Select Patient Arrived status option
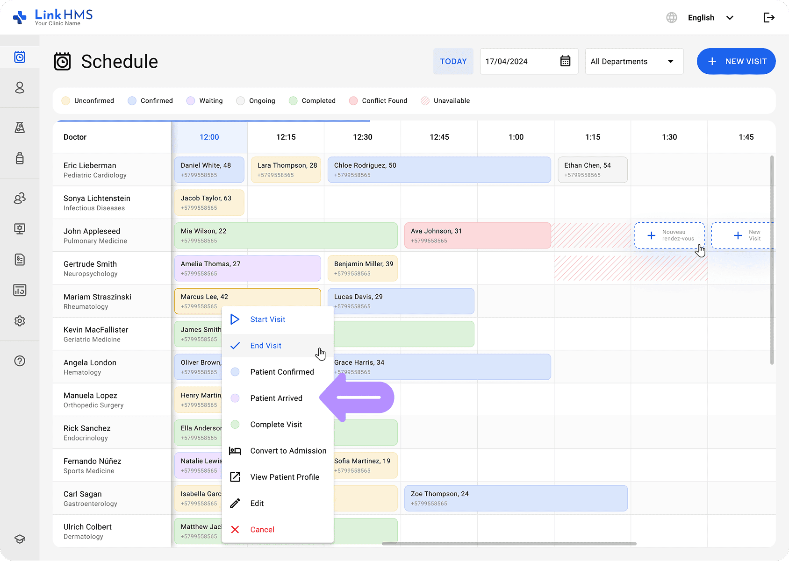Screen dimensions: 789x561 point(276,398)
